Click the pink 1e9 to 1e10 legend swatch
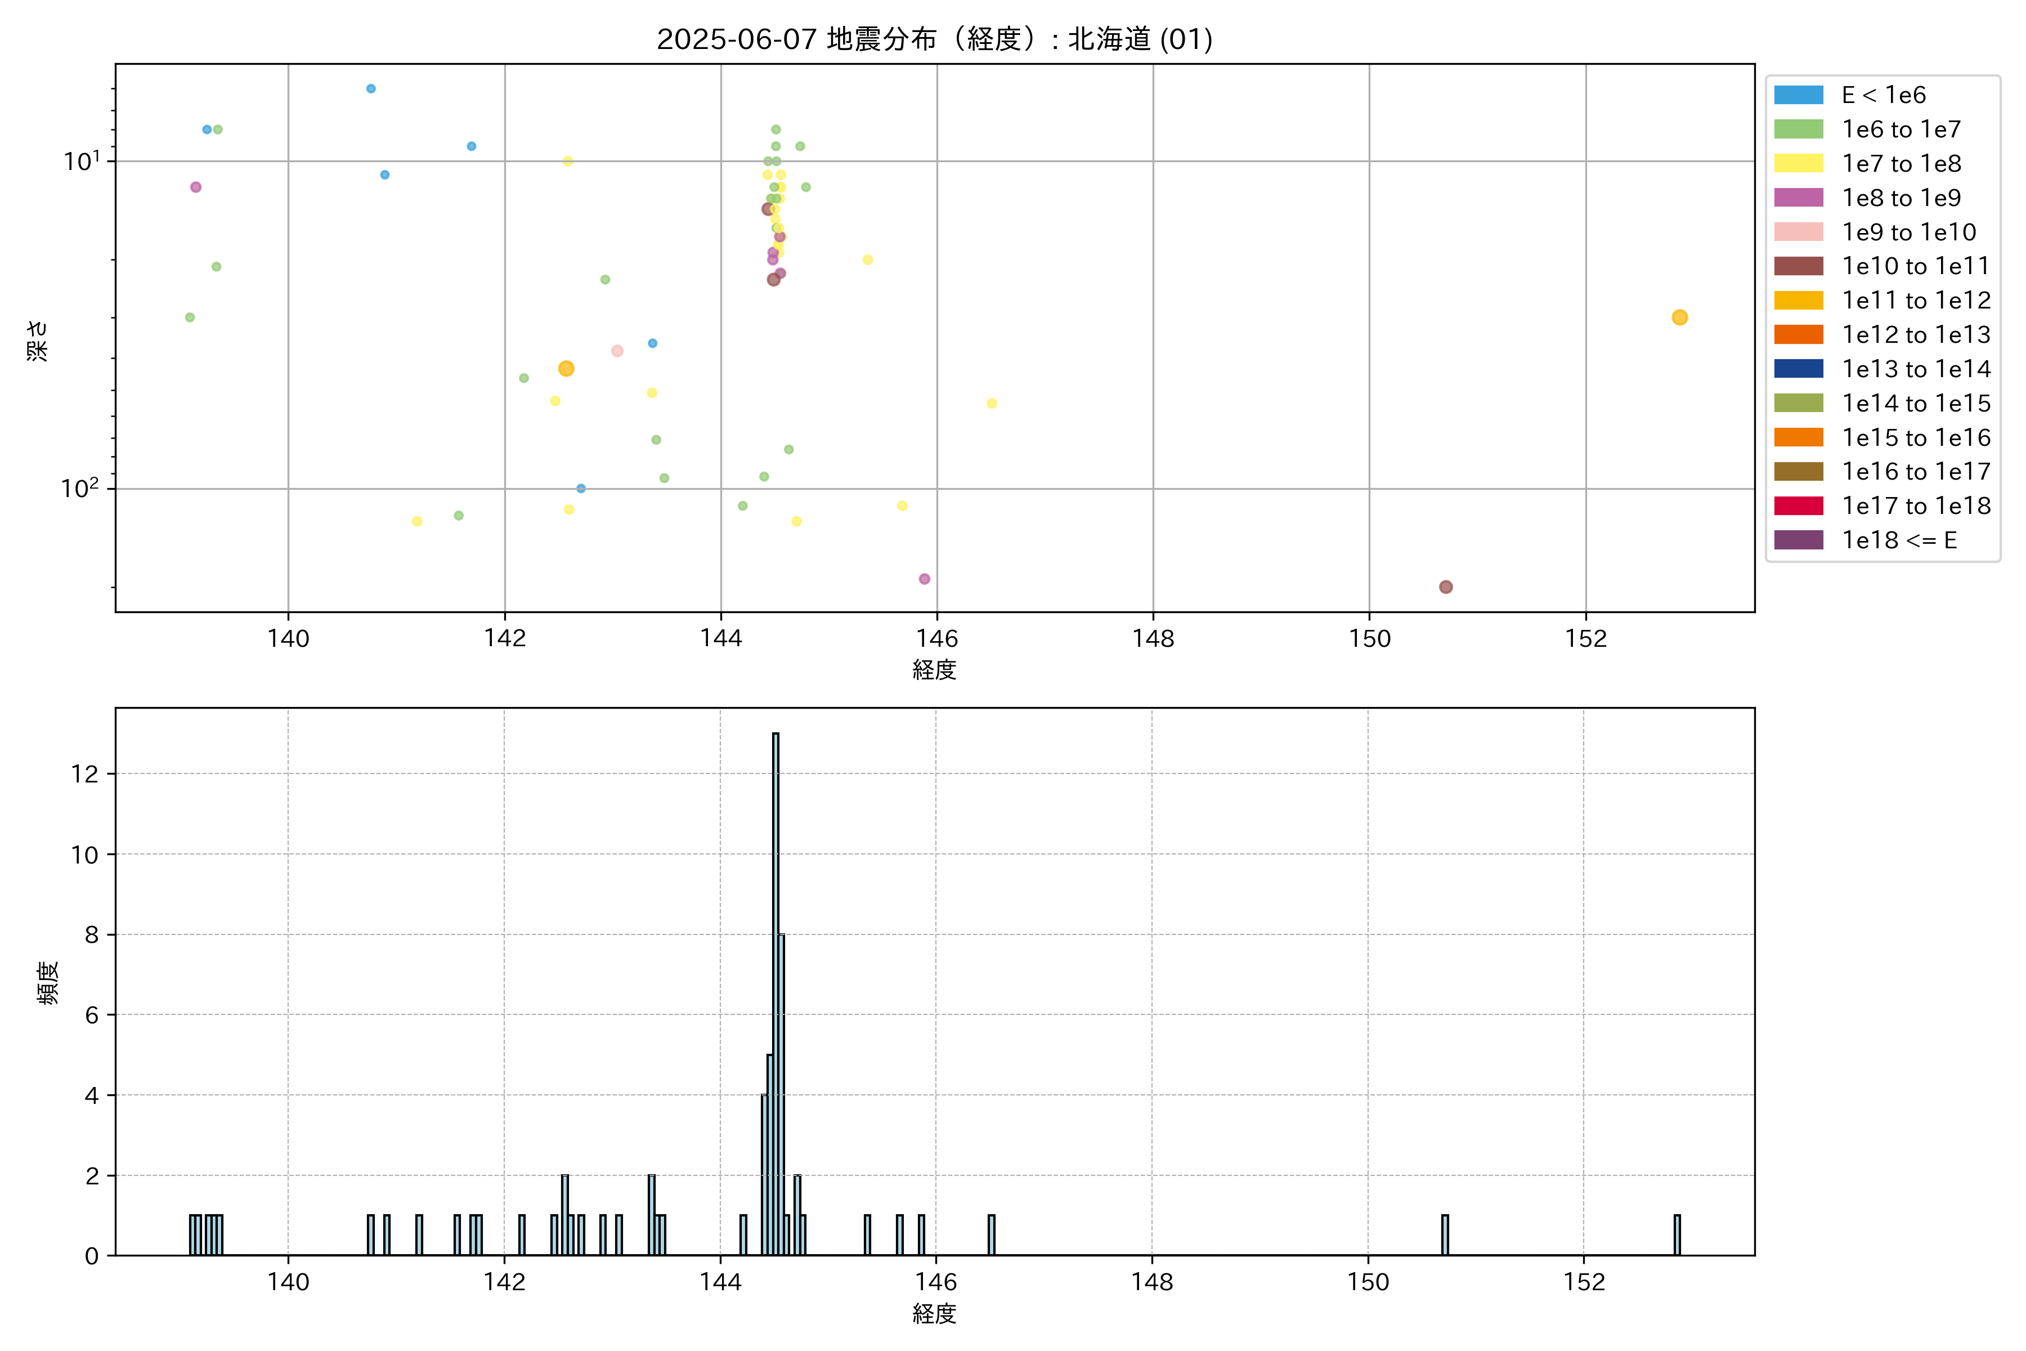This screenshot has height=1351, width=2026. (1798, 232)
